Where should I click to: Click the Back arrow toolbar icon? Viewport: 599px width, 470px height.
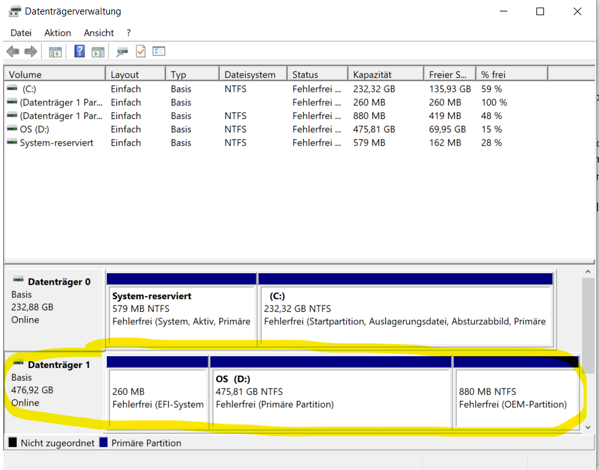(13, 51)
